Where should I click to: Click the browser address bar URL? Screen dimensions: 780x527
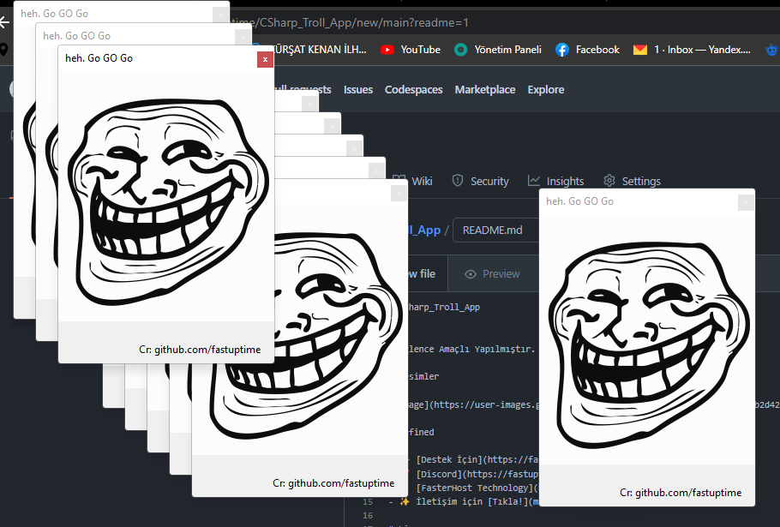[x=350, y=22]
